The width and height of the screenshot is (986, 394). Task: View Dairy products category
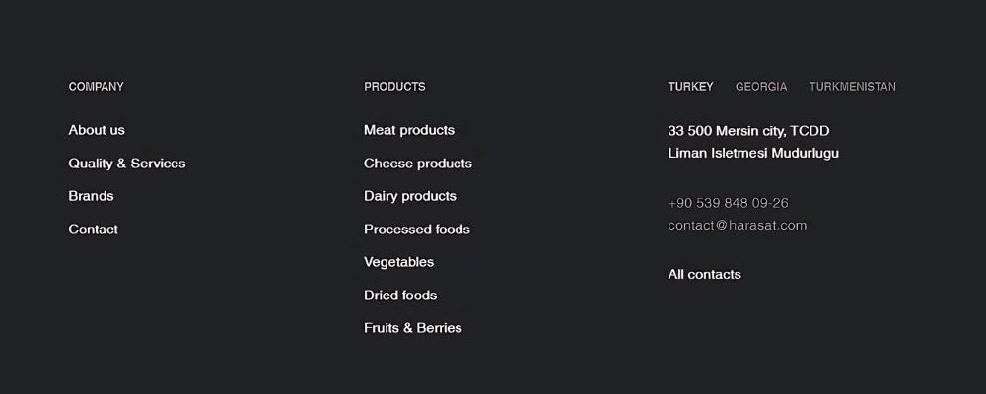[x=410, y=196]
